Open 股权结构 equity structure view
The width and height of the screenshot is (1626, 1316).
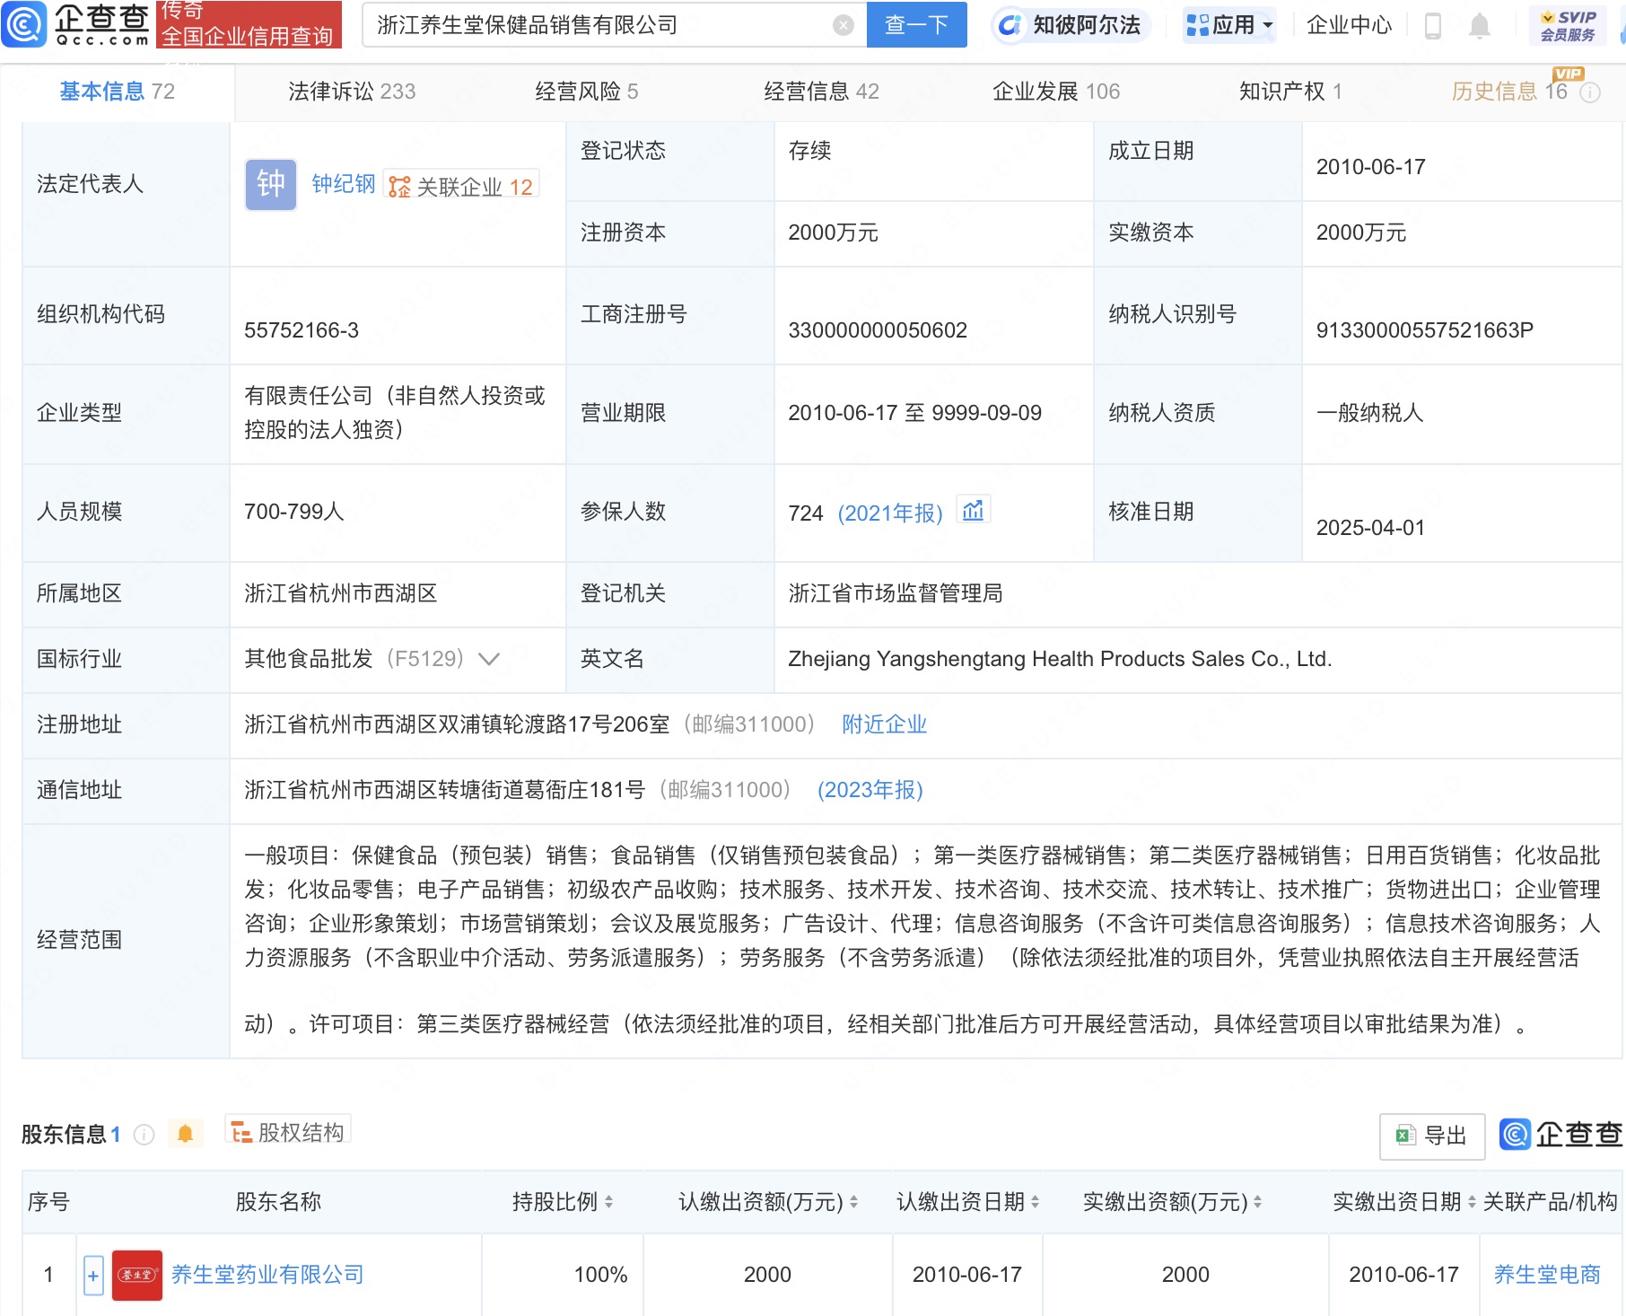tap(288, 1133)
